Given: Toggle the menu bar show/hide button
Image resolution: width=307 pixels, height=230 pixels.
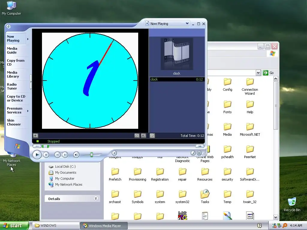Looking at the screenshot, I should tap(8, 26).
